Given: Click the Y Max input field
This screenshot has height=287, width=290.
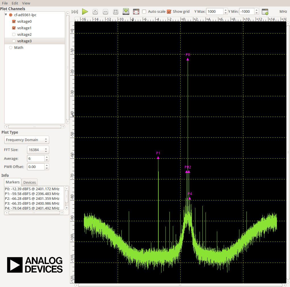Looking at the screenshot, I should click(215, 11).
